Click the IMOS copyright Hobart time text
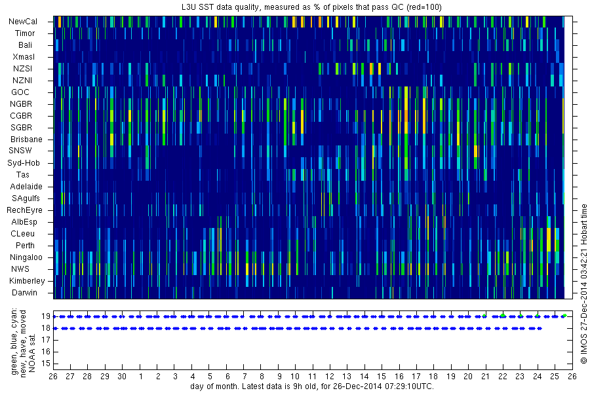The height and width of the screenshot is (393, 590). 583,284
